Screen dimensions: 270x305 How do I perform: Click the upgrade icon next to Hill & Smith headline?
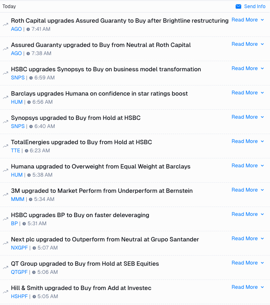[5, 292]
